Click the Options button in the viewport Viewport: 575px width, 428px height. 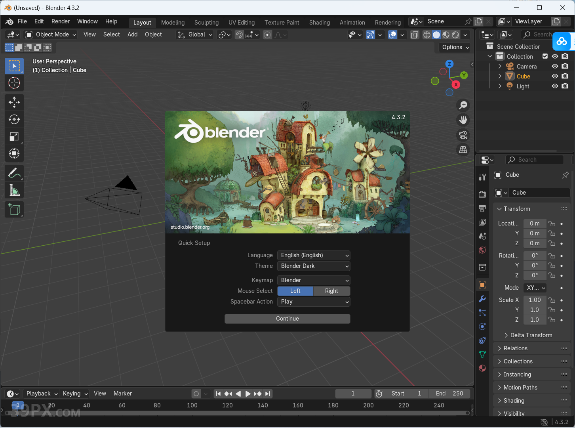[453, 47]
